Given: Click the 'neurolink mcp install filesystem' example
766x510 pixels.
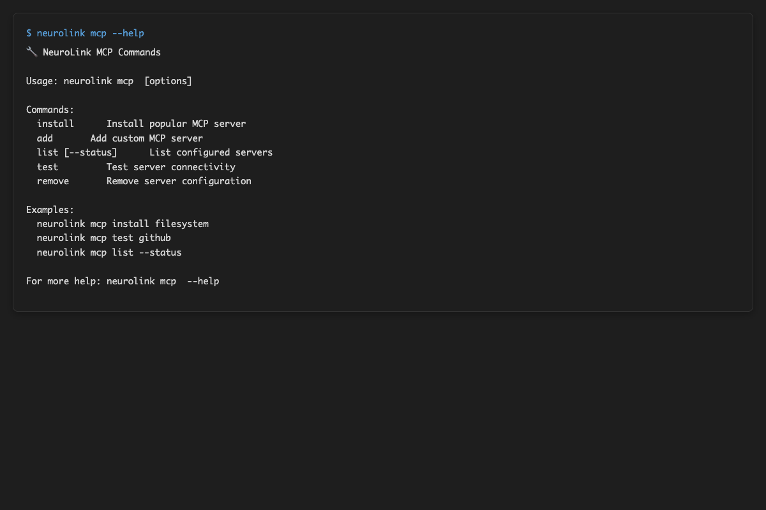Looking at the screenshot, I should (x=123, y=224).
